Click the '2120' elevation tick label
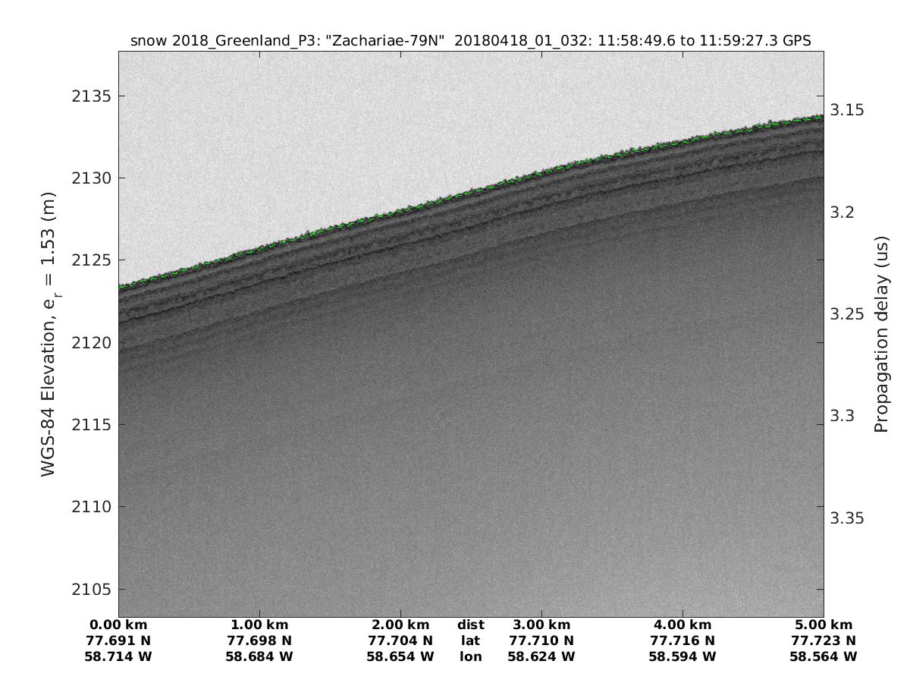This screenshot has width=910, height=683. (91, 343)
